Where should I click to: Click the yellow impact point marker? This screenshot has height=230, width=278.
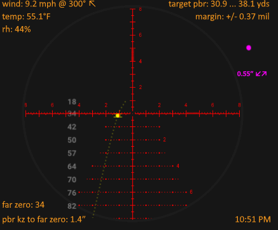coord(118,116)
